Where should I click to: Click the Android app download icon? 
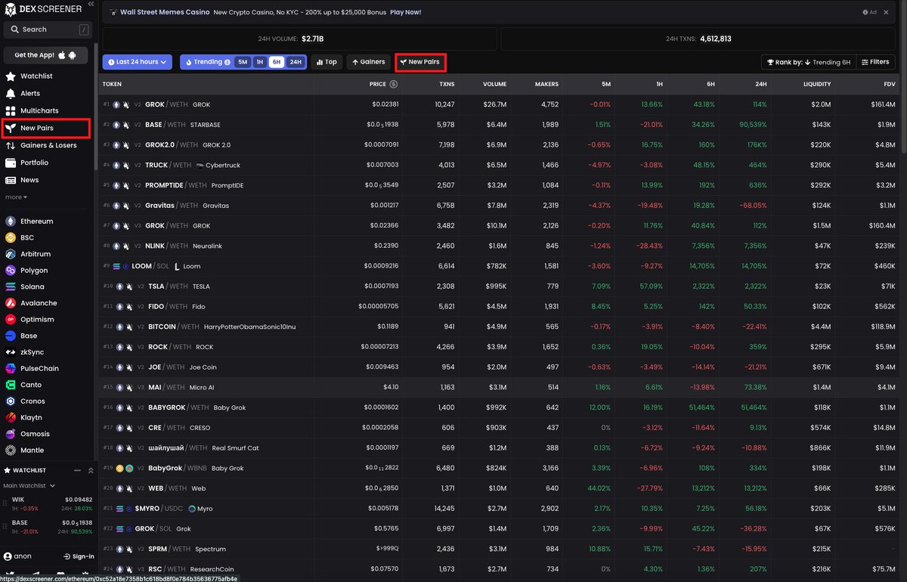[x=73, y=55]
